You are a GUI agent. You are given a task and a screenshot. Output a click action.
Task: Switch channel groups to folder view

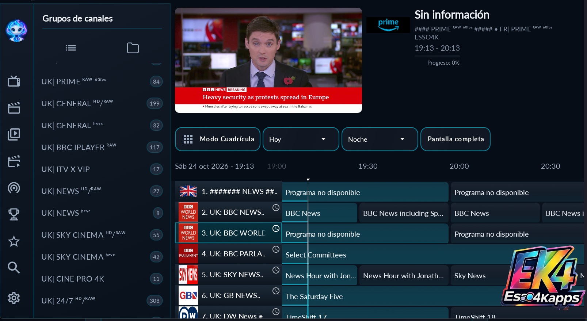click(x=133, y=48)
